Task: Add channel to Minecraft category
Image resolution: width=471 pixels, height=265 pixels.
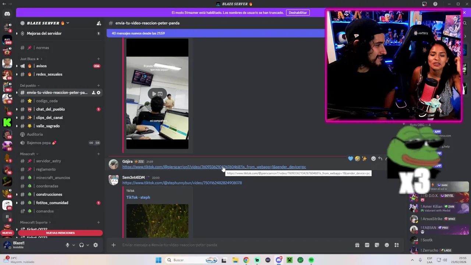Action: [98, 154]
